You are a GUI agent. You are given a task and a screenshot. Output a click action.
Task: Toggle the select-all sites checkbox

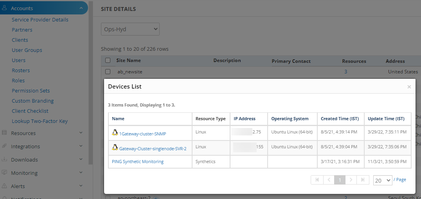(108, 60)
